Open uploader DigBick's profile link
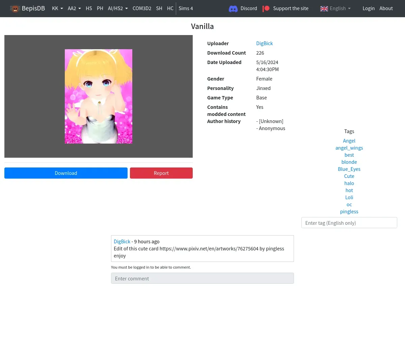 tap(264, 43)
